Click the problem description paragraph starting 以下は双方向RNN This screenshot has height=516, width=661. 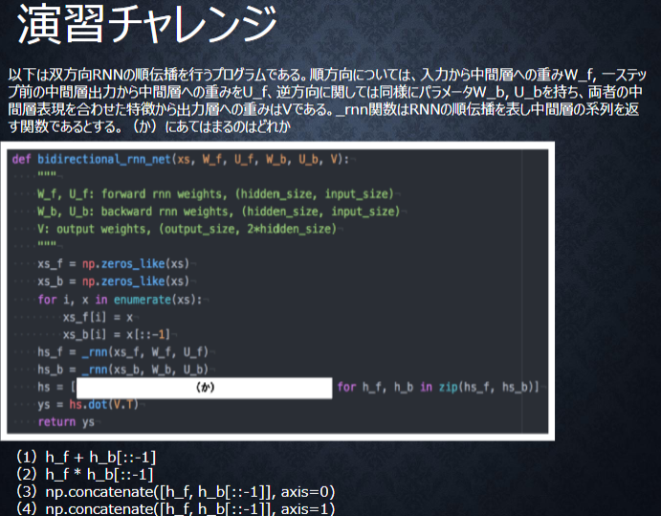[327, 101]
